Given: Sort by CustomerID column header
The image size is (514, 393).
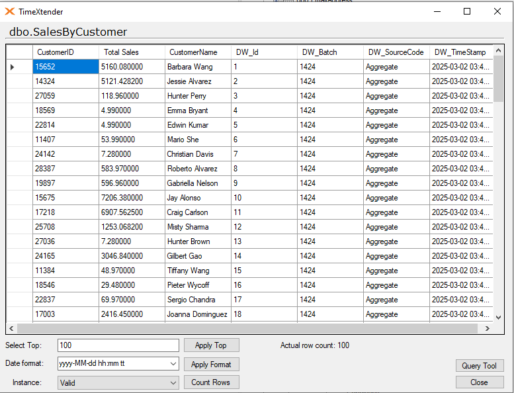Looking at the screenshot, I should (65, 52).
